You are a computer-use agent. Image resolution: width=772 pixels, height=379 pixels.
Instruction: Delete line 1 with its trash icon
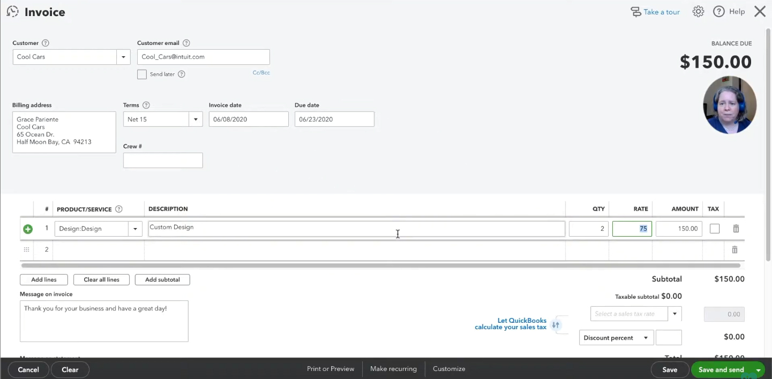736,229
